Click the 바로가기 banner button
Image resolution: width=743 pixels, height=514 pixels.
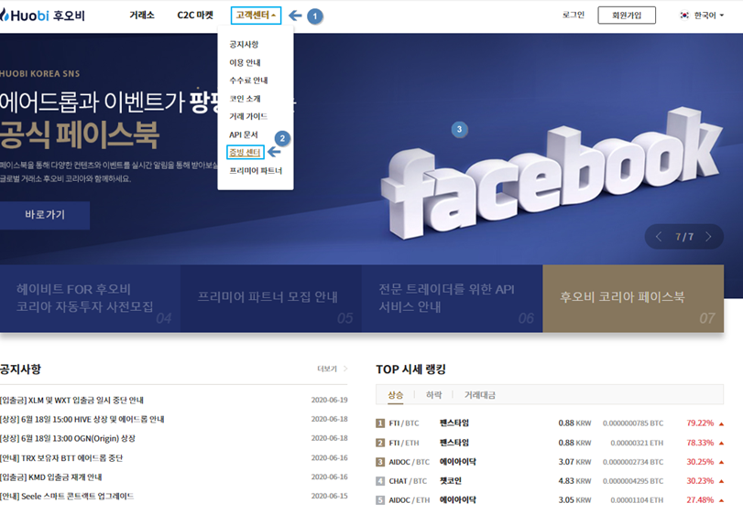(x=45, y=215)
